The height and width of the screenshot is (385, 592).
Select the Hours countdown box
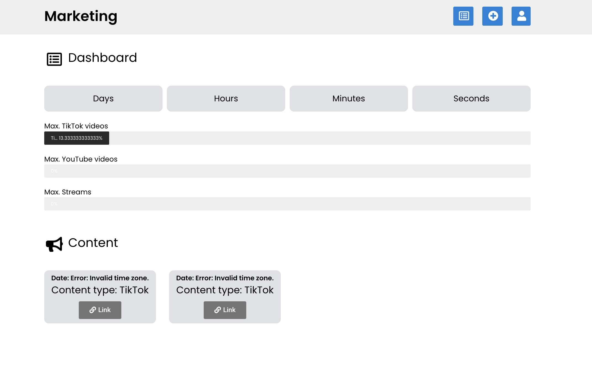(226, 99)
